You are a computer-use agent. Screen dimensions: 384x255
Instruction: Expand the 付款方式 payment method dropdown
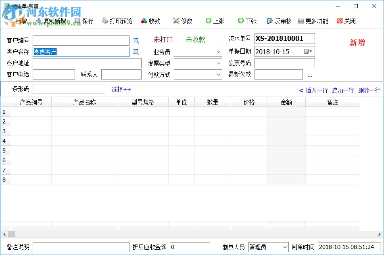[x=218, y=74]
